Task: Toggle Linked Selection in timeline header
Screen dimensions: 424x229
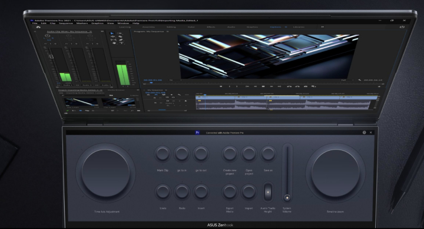Action: click(x=163, y=95)
